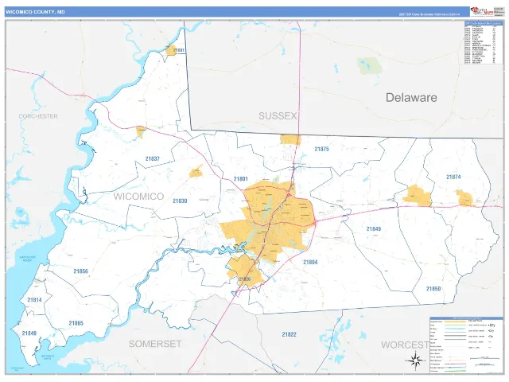Click the green line swatch at legend bottom
The height and width of the screenshot is (382, 509).
pyautogui.click(x=455, y=371)
